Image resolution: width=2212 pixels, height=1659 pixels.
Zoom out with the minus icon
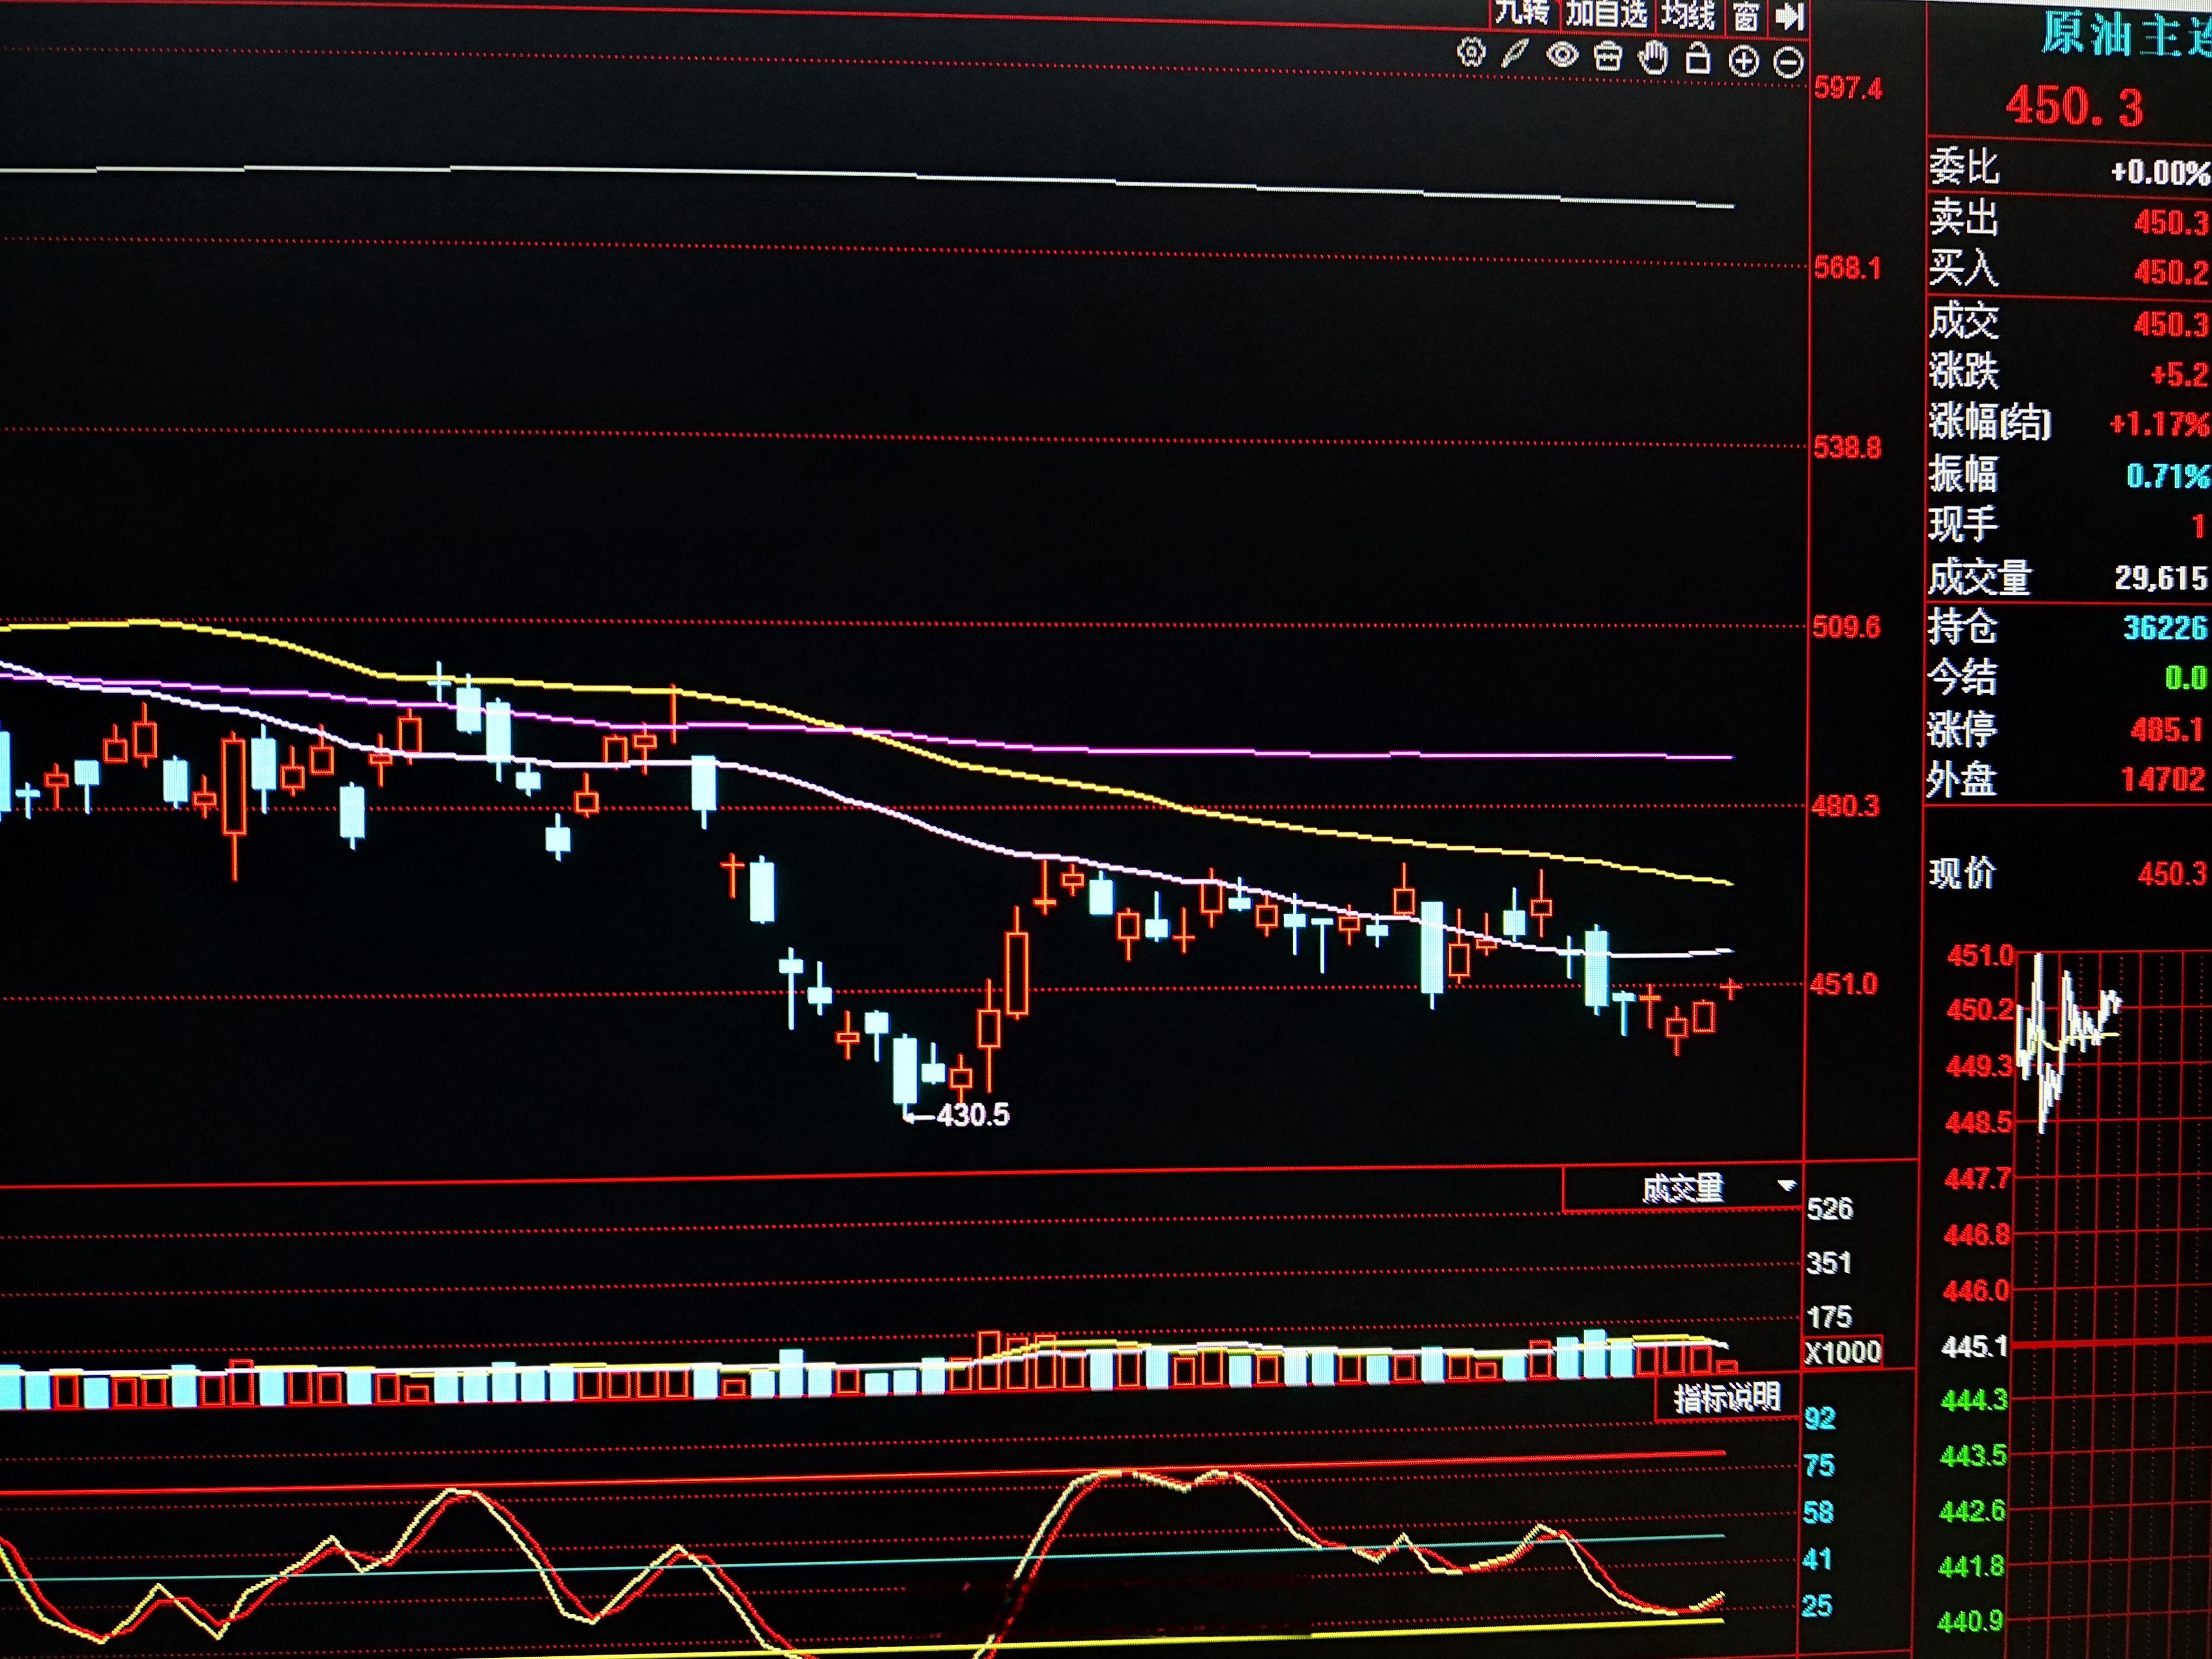tap(1788, 63)
